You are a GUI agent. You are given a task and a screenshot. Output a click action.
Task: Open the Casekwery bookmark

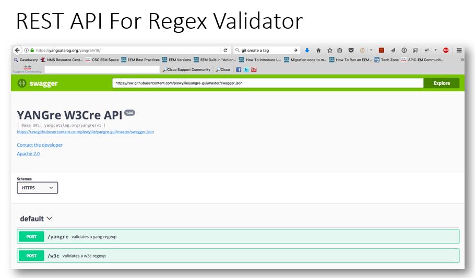pyautogui.click(x=26, y=60)
